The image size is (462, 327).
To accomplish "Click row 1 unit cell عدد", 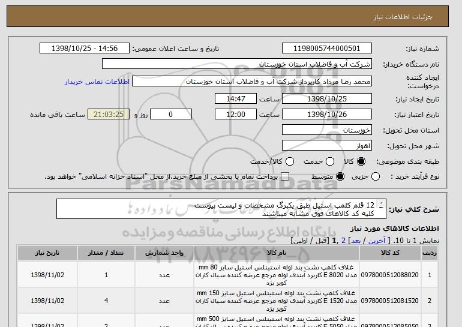I will coord(164,275).
